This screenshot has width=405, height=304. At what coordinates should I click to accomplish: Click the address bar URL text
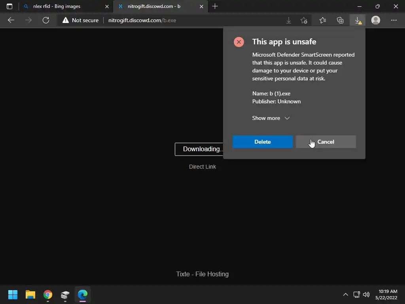[x=142, y=20]
